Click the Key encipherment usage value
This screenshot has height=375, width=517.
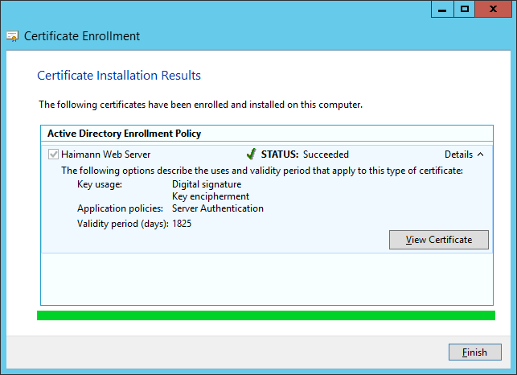211,196
